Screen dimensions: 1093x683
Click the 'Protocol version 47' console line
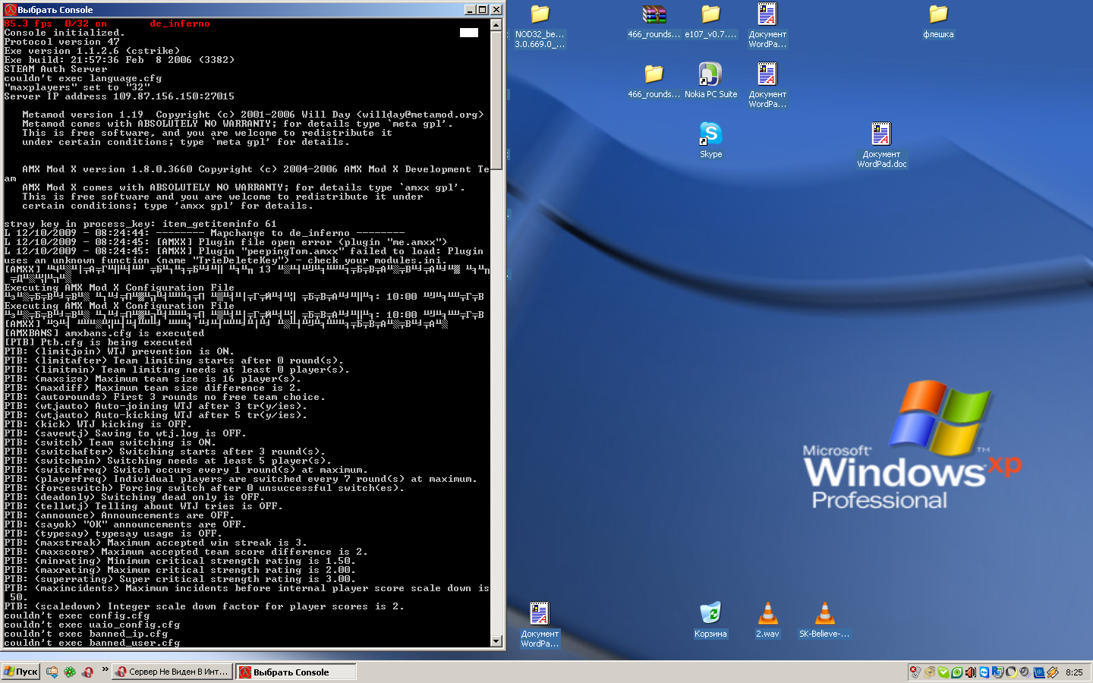[61, 42]
